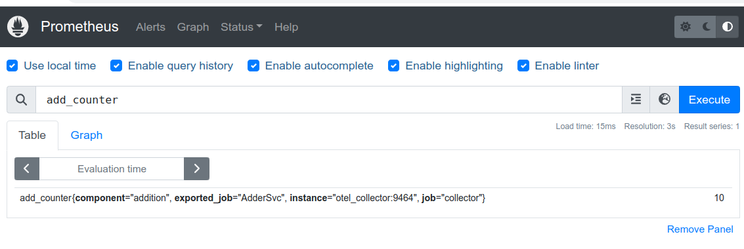
Task: Switch to light theme sun icon
Action: tap(685, 26)
